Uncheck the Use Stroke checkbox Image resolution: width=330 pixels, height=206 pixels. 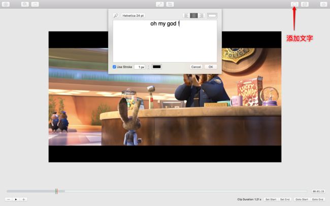(114, 67)
